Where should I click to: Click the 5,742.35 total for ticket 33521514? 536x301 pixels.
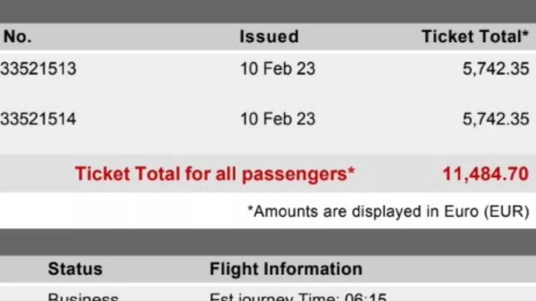click(x=495, y=119)
